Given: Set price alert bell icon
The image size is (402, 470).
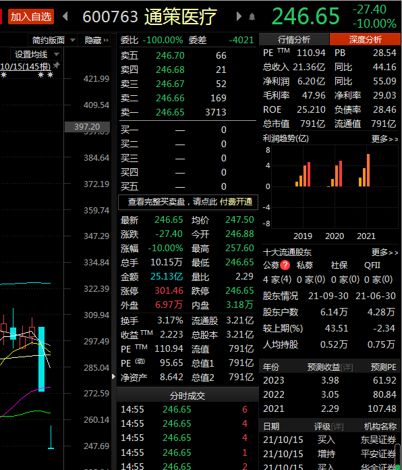Looking at the screenshot, I should click(252, 17).
